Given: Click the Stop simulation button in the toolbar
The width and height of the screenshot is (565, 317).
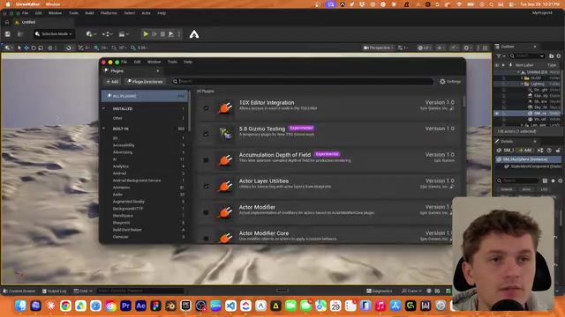Looking at the screenshot, I should pyautogui.click(x=162, y=34).
